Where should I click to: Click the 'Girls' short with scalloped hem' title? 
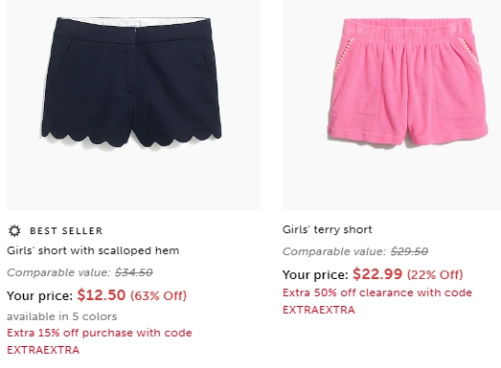coord(93,250)
